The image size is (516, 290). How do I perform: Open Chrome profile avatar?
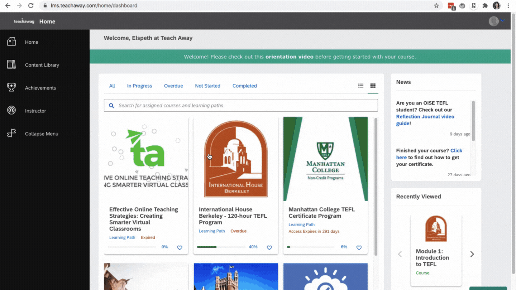(x=496, y=6)
